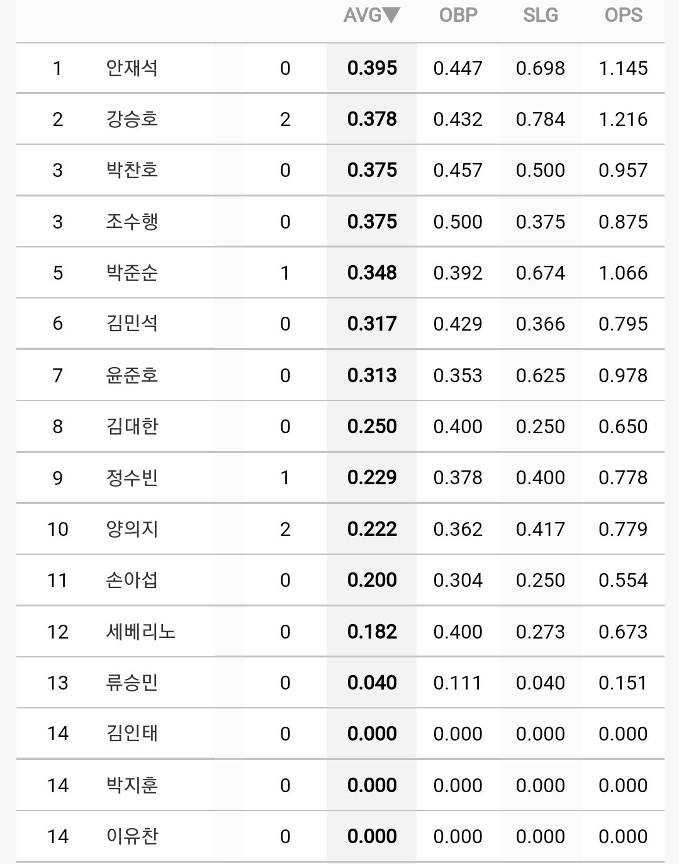Sort by the AVG column header

371,15
